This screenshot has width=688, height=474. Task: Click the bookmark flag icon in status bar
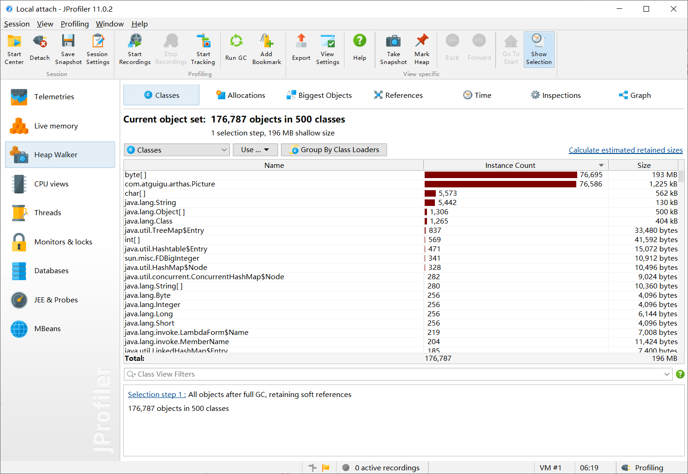325,468
